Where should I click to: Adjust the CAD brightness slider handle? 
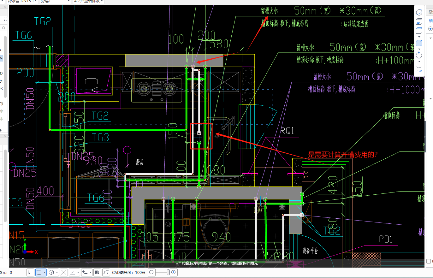(168, 272)
